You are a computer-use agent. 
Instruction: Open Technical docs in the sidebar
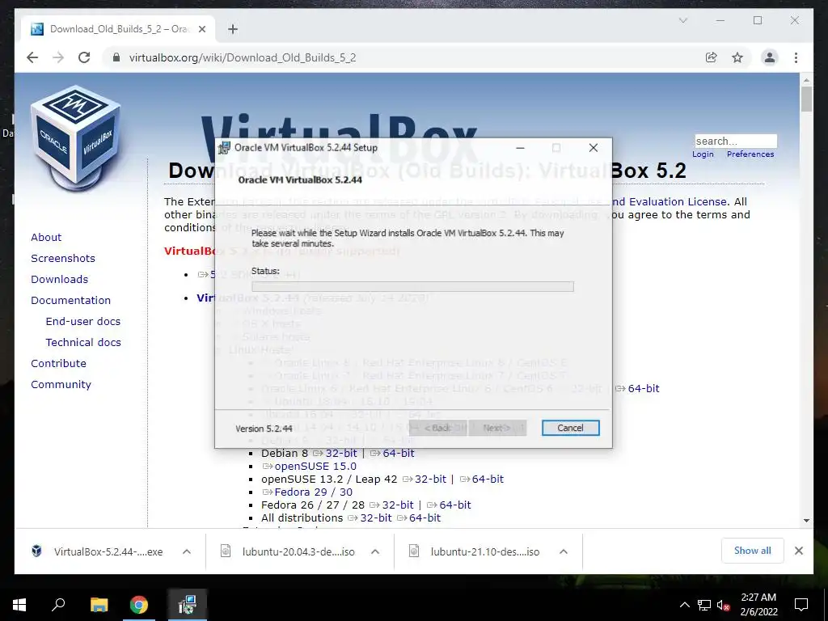pos(83,342)
